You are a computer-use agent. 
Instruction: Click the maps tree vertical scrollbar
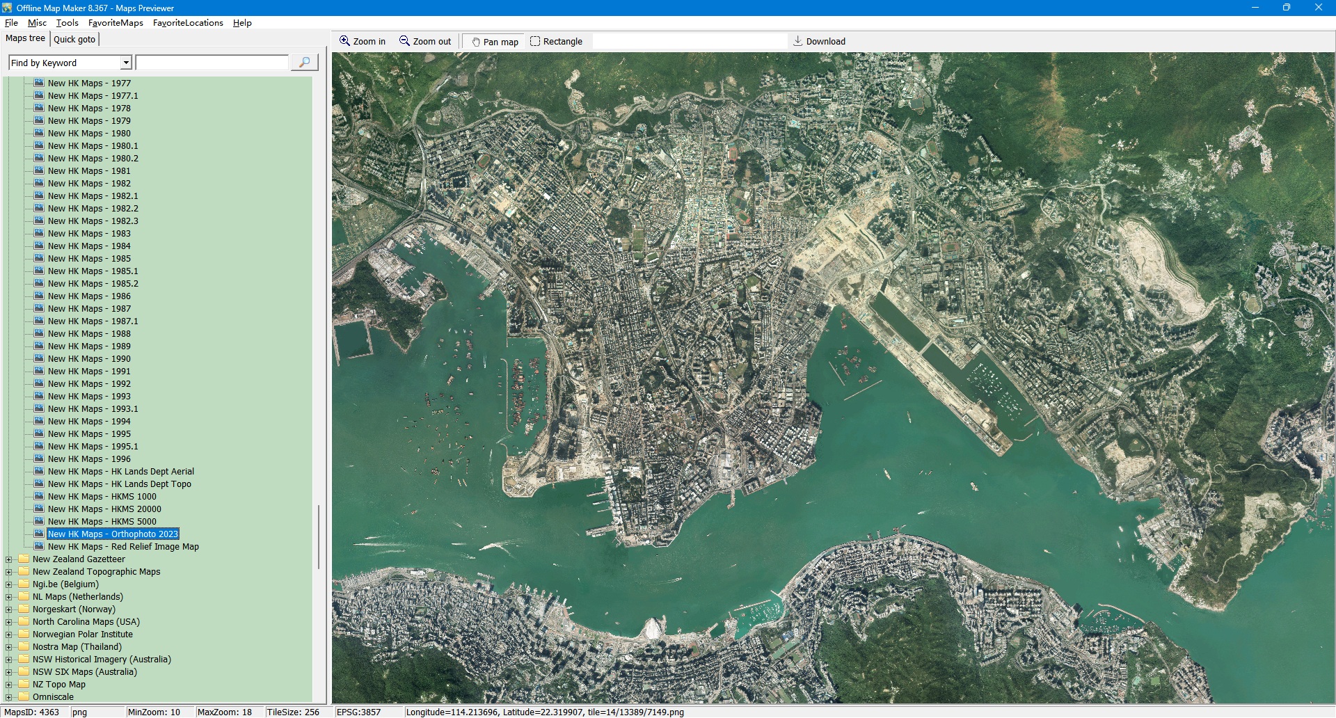point(319,536)
